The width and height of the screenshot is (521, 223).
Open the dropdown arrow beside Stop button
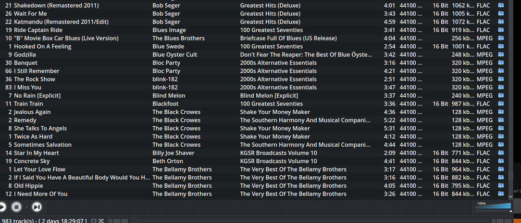26,207
